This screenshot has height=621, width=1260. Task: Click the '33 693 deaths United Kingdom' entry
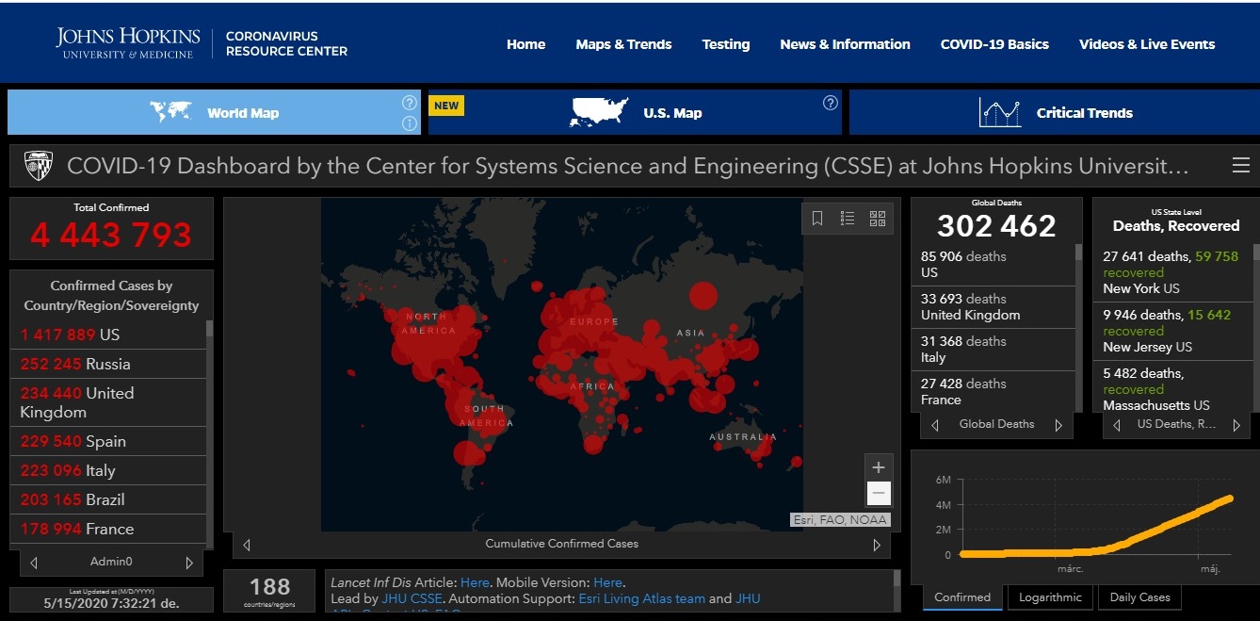(993, 307)
